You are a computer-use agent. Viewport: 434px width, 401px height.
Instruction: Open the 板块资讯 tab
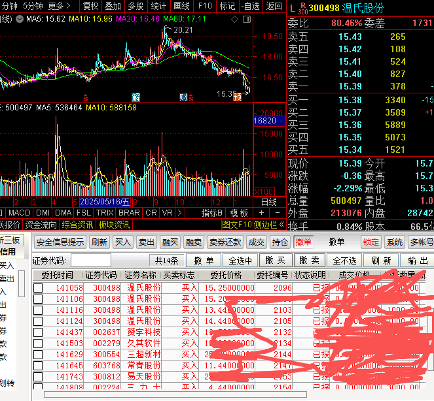[114, 225]
